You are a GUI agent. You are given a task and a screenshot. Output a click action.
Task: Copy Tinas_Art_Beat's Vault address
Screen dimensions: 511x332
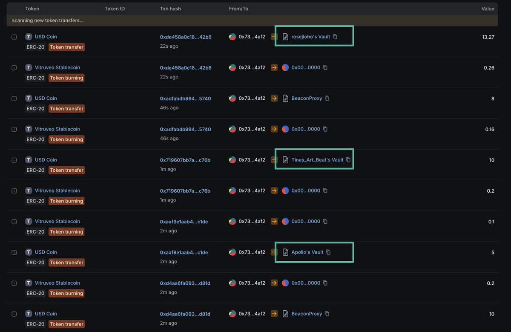pos(348,160)
